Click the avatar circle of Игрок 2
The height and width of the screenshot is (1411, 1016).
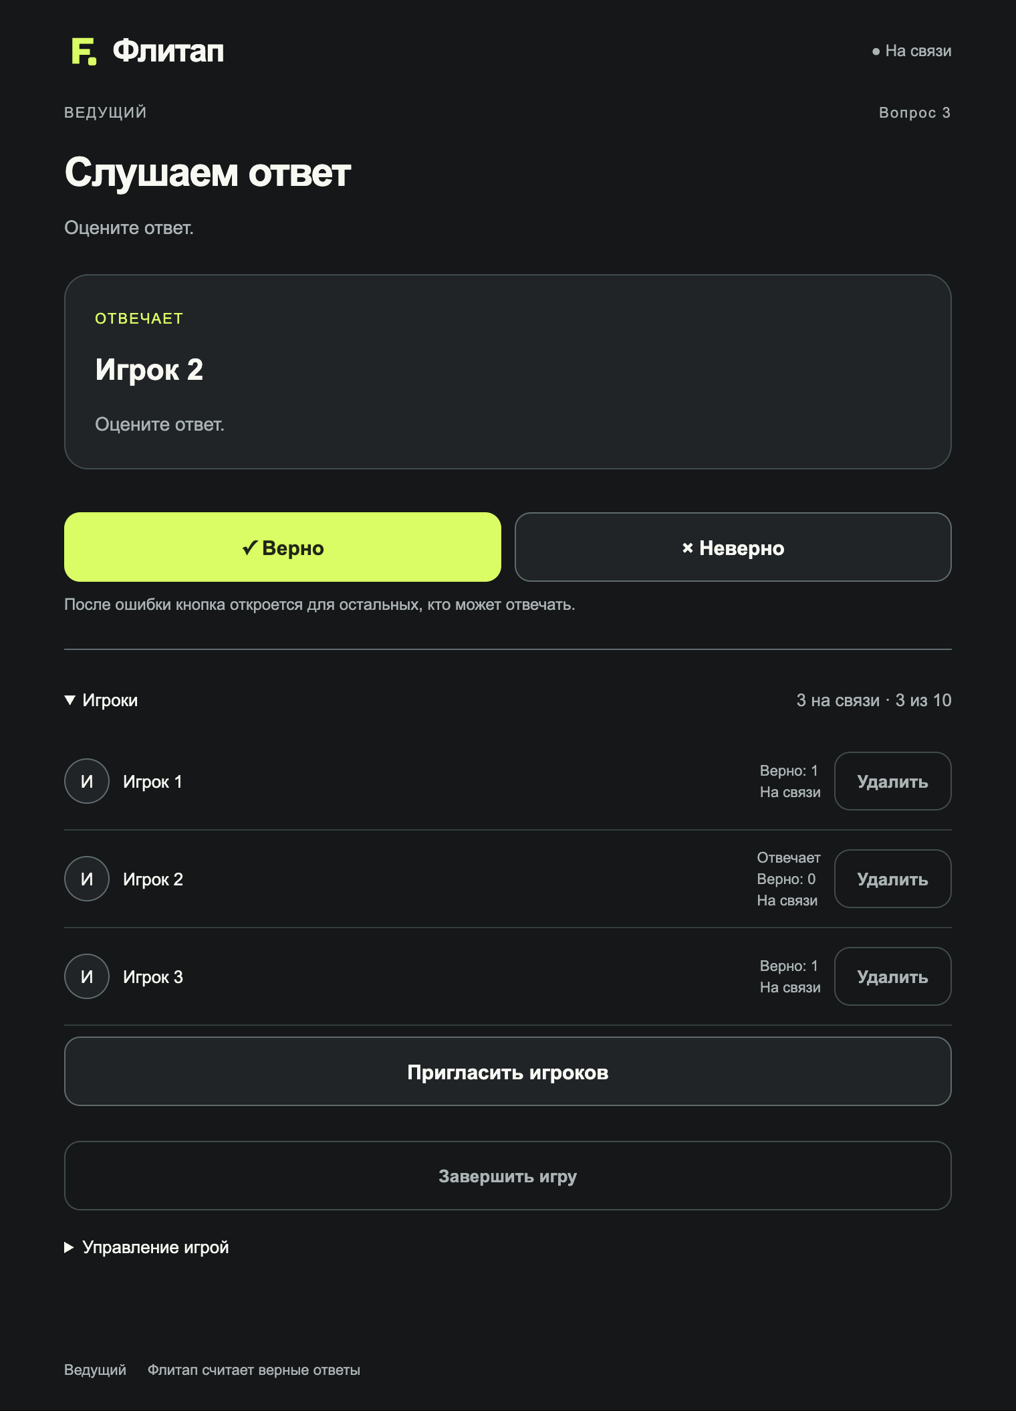pos(87,879)
